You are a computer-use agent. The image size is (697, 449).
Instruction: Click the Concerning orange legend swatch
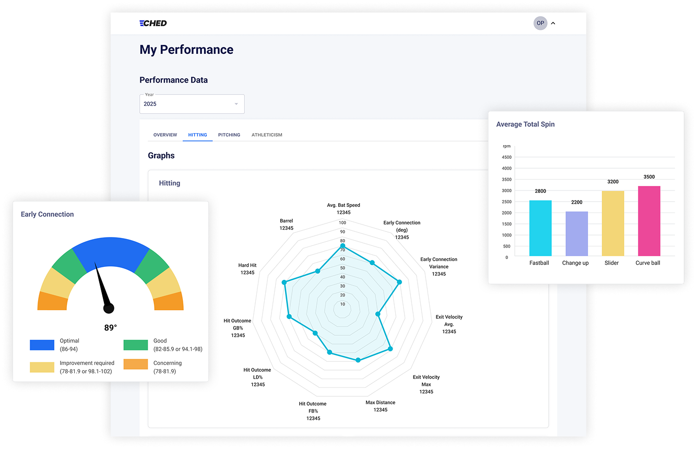pyautogui.click(x=135, y=364)
